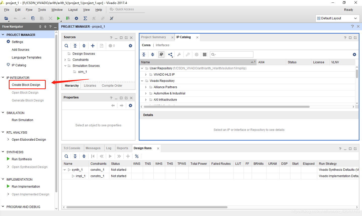This screenshot has height=216, width=362.
Task: Expand VIVADO HLS IP folder
Action: click(x=146, y=75)
